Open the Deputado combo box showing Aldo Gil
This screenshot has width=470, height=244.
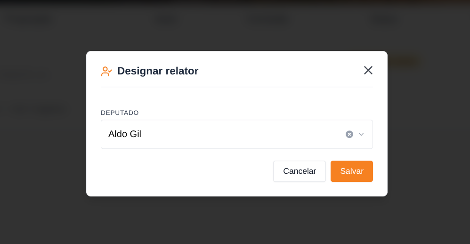point(237,134)
